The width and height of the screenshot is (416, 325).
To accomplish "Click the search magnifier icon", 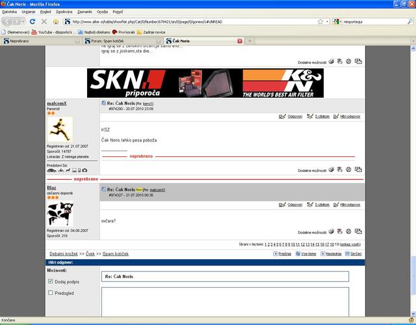I will pyautogui.click(x=410, y=21).
